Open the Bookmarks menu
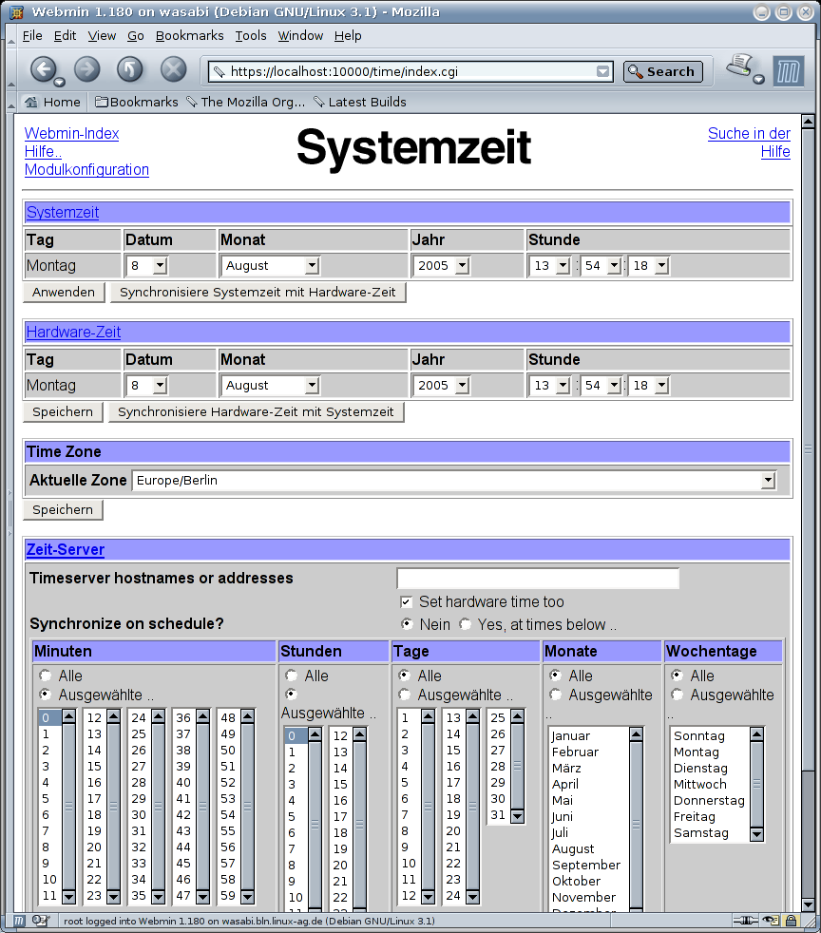The width and height of the screenshot is (821, 933). [x=189, y=35]
